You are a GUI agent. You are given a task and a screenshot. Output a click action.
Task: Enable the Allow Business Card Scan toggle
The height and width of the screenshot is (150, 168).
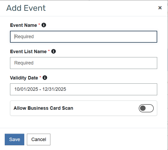click(146, 108)
